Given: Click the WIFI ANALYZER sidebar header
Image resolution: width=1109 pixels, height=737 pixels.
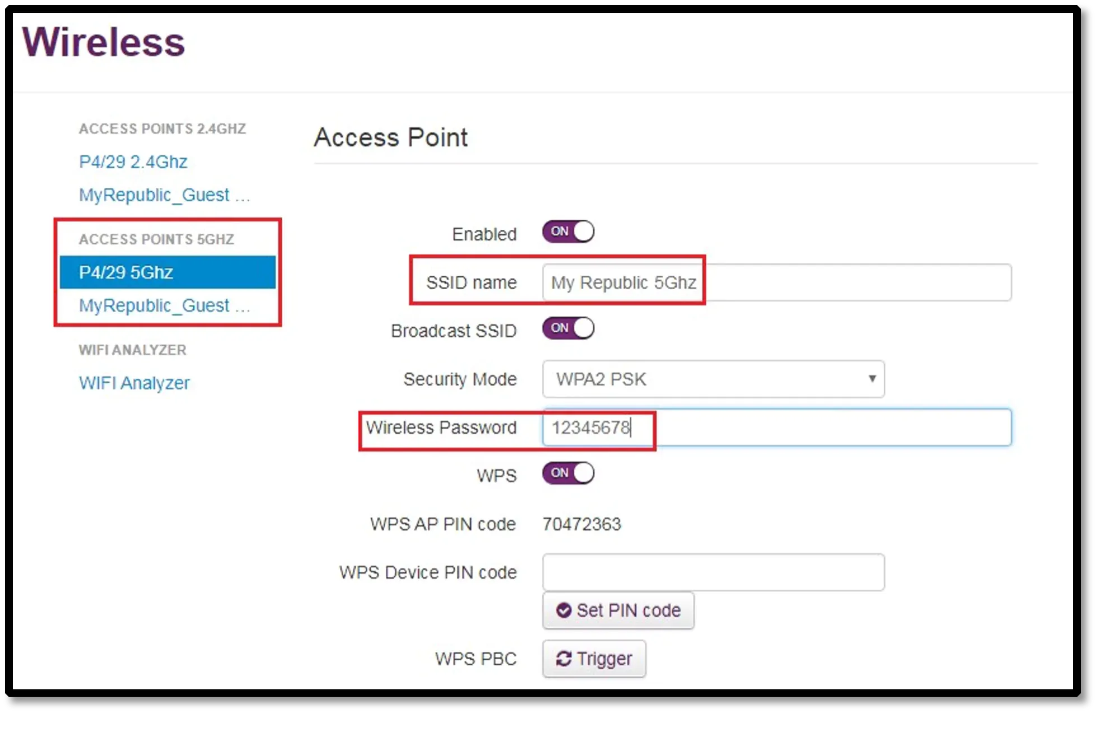Looking at the screenshot, I should pyautogui.click(x=132, y=350).
